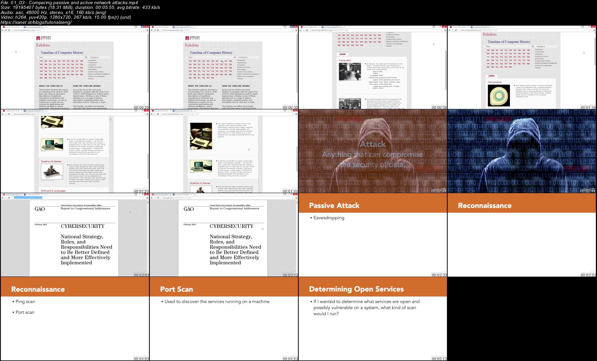Click the ENIAC photo in the 00:00:52 frame

350,71
